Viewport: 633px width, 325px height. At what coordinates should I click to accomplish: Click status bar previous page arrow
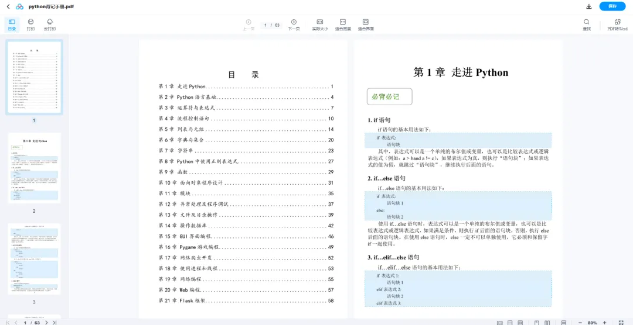point(16,323)
